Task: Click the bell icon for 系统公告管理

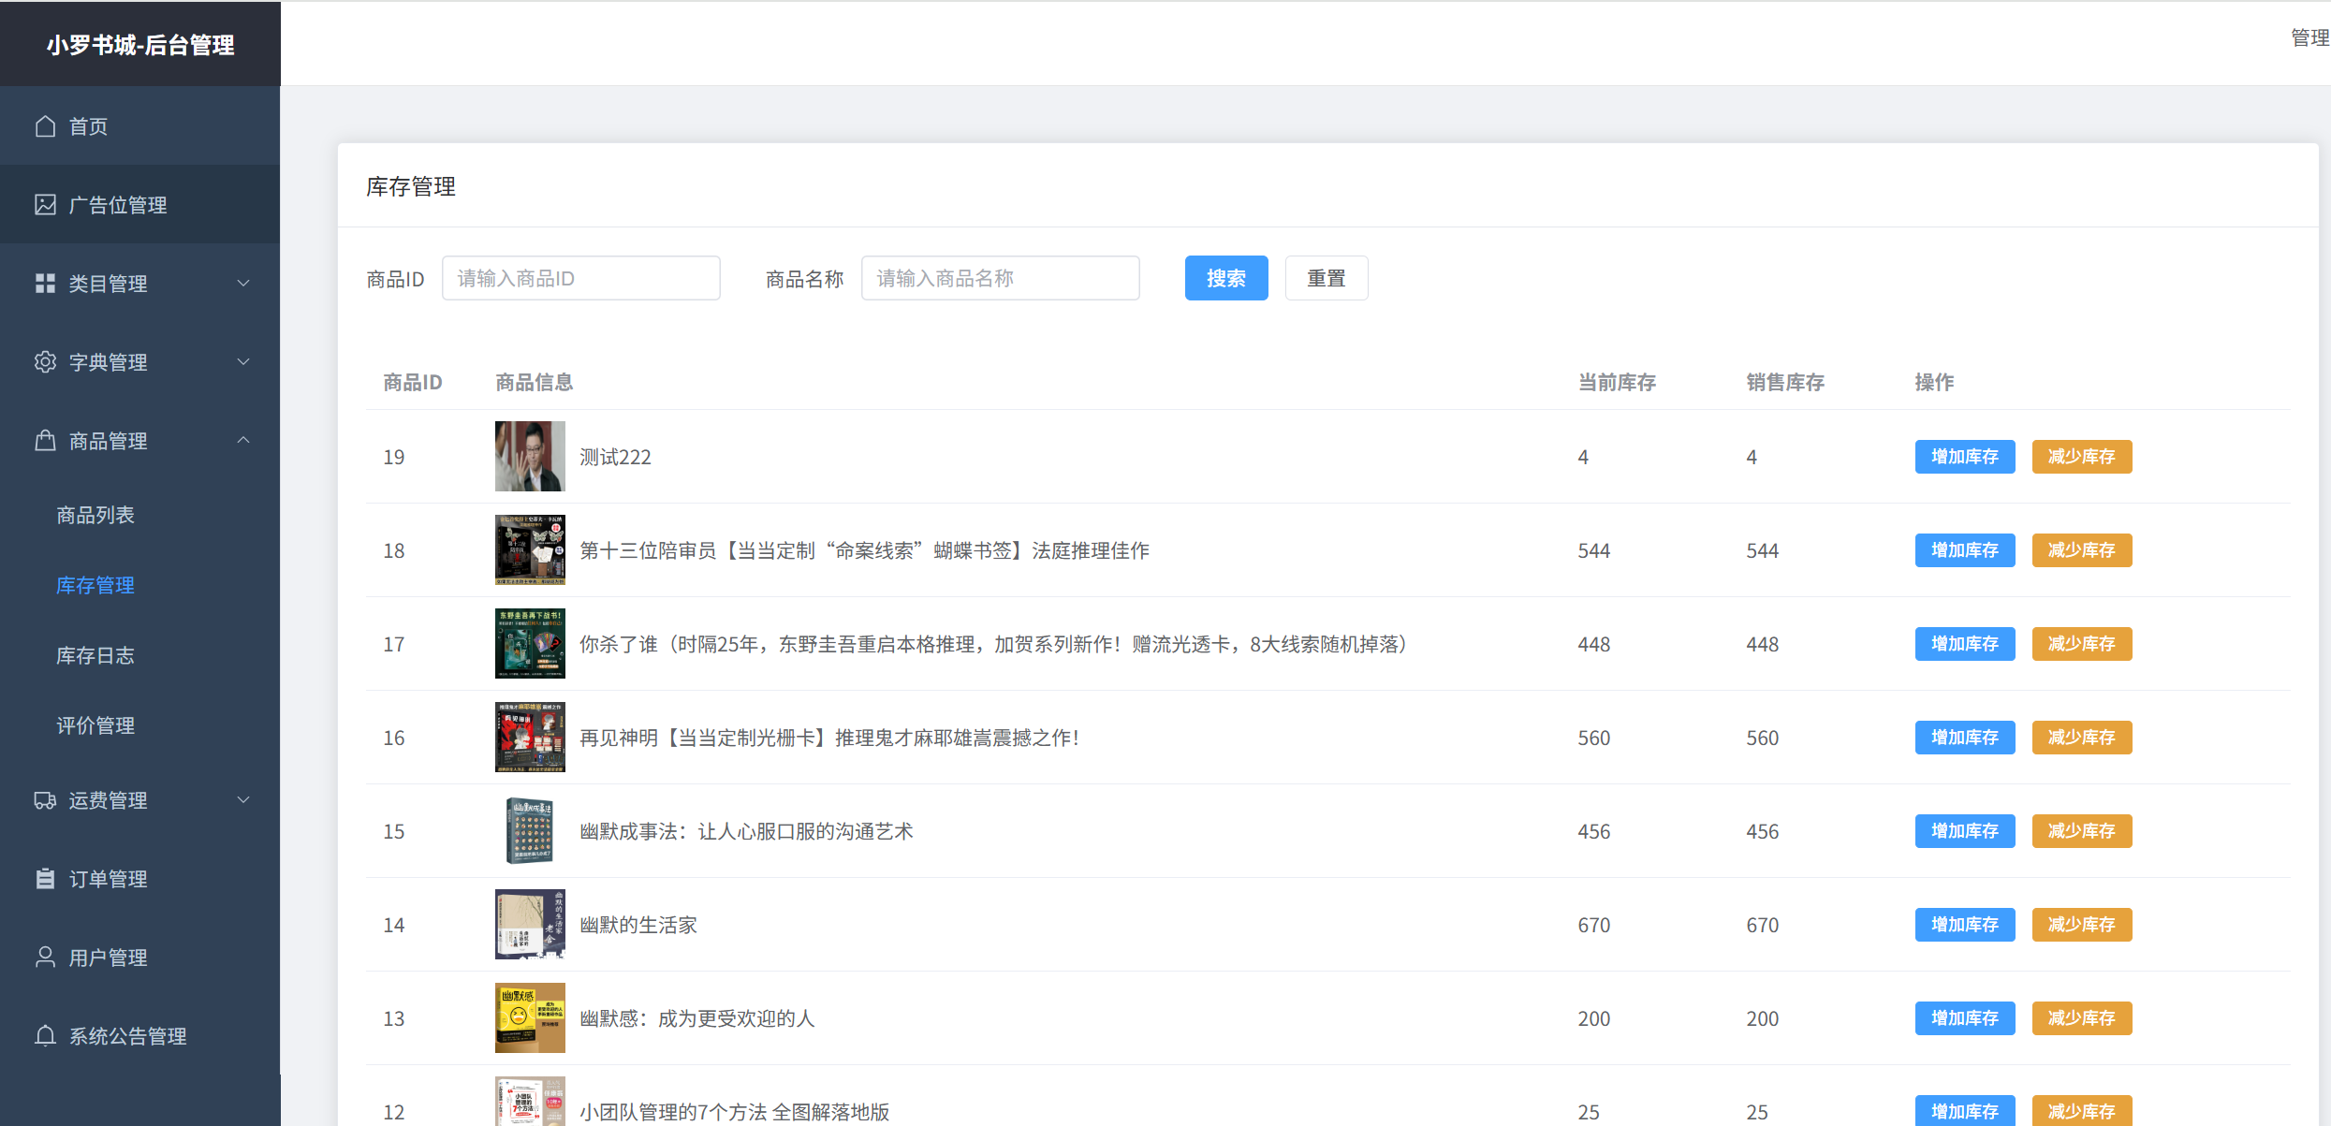Action: 45,1035
